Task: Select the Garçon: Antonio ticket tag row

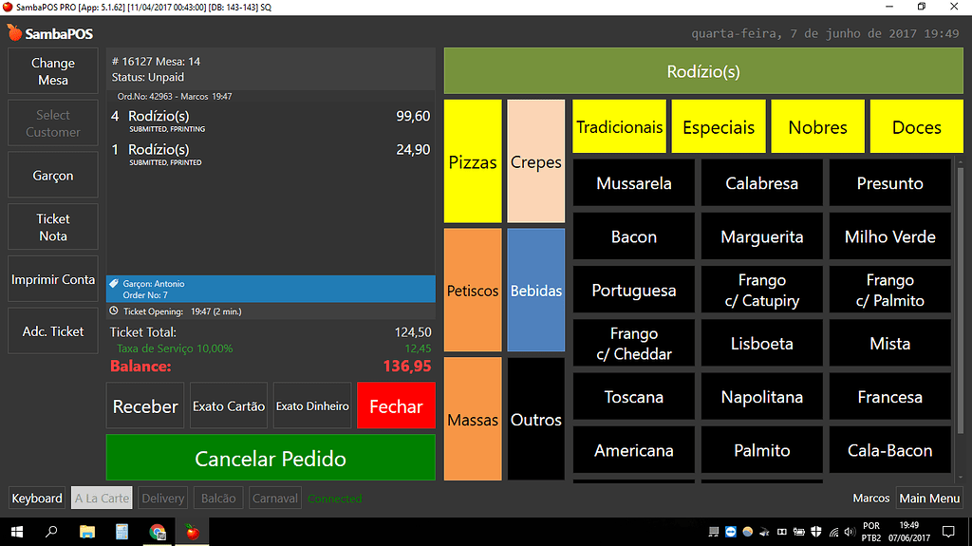Action: (271, 289)
